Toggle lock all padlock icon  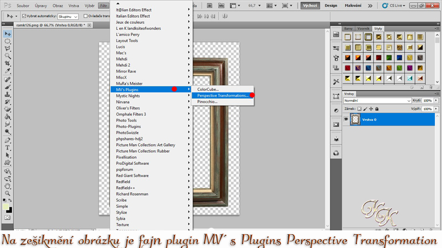[x=377, y=109]
